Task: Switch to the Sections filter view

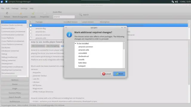Action: click(x=15, y=80)
